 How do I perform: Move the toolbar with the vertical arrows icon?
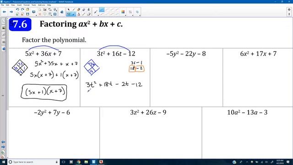click(x=289, y=14)
